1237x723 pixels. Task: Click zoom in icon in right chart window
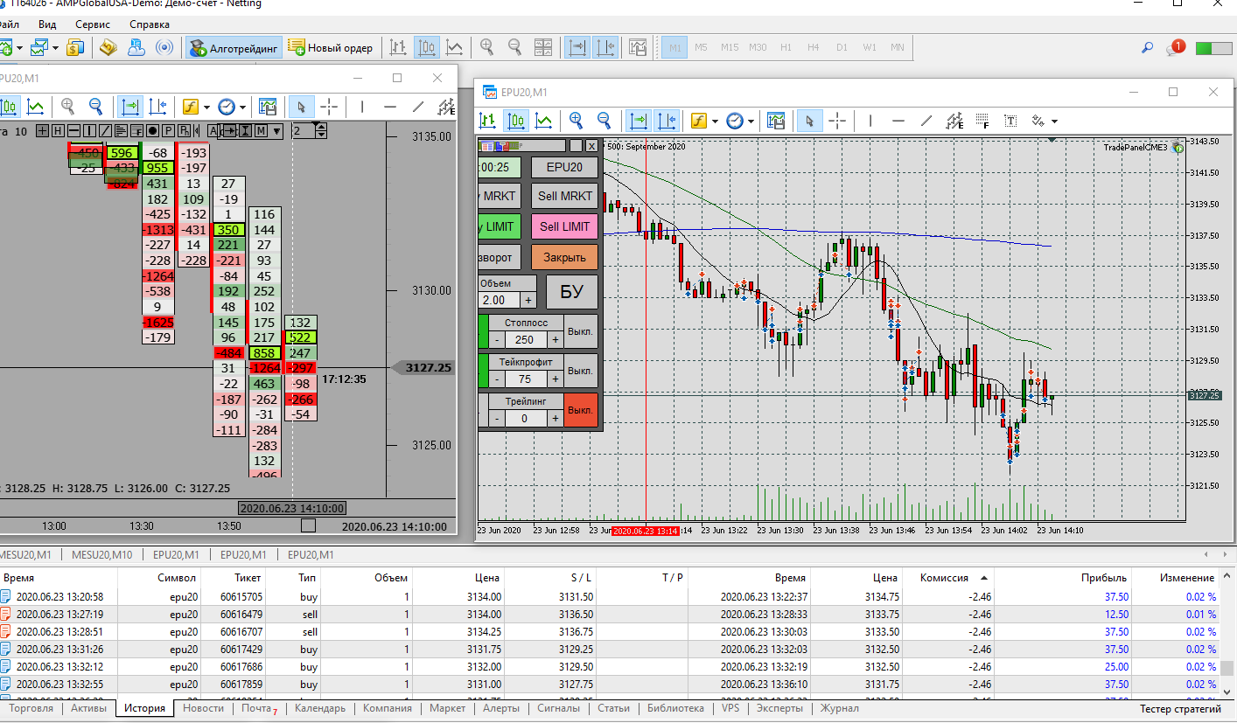(x=576, y=121)
